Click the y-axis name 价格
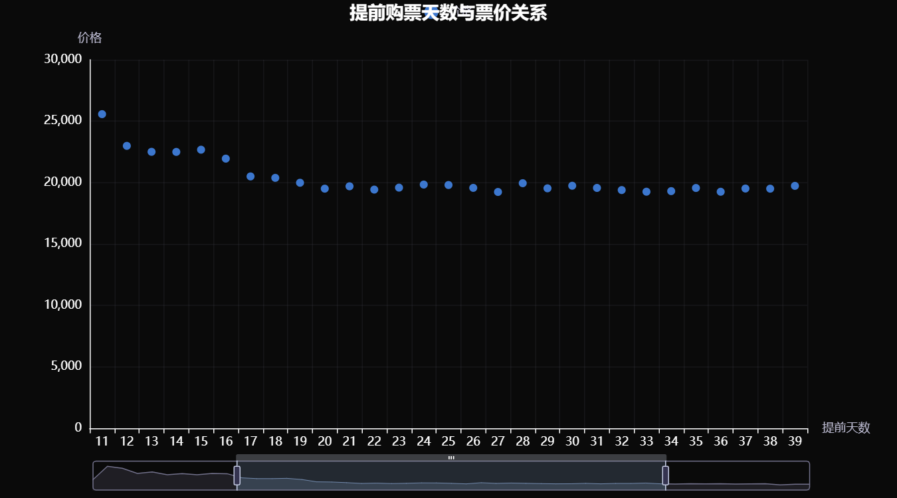Viewport: 897px width, 498px height. click(90, 38)
